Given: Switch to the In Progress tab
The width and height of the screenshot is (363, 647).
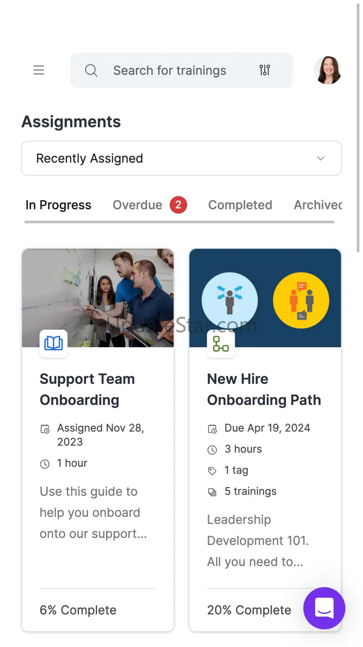Looking at the screenshot, I should 58,205.
